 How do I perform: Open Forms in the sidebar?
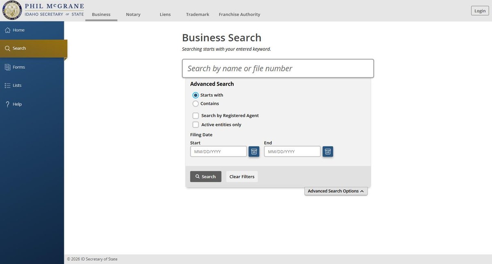[32, 67]
